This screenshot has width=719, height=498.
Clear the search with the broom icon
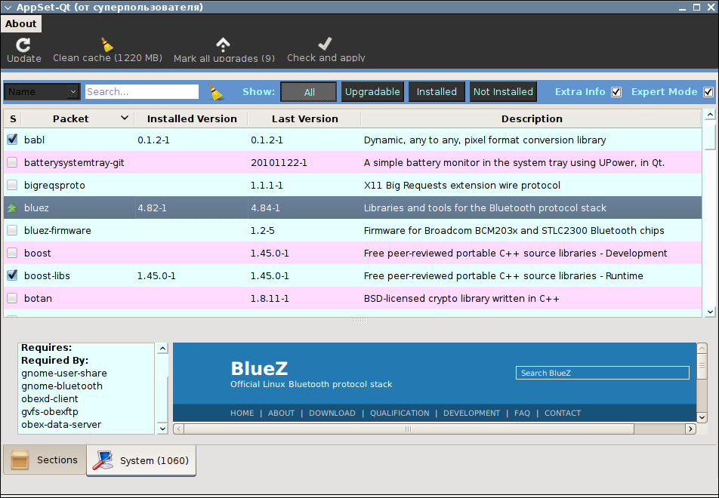(215, 91)
